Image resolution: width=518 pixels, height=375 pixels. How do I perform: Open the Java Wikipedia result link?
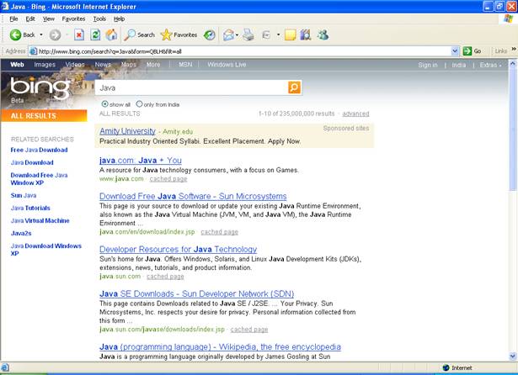pyautogui.click(x=220, y=347)
